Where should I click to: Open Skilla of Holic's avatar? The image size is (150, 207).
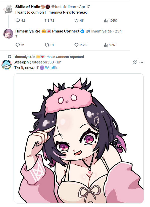coord(8,9)
